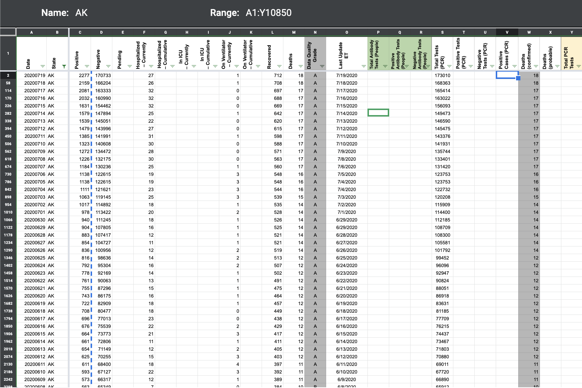The height and width of the screenshot is (388, 582).
Task: Select row header 282
Action: [x=8, y=113]
